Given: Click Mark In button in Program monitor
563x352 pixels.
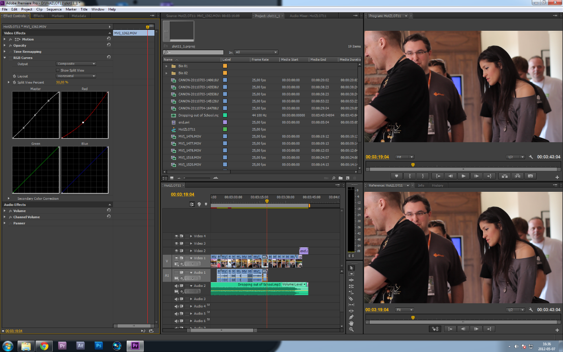Looking at the screenshot, I should [x=409, y=176].
